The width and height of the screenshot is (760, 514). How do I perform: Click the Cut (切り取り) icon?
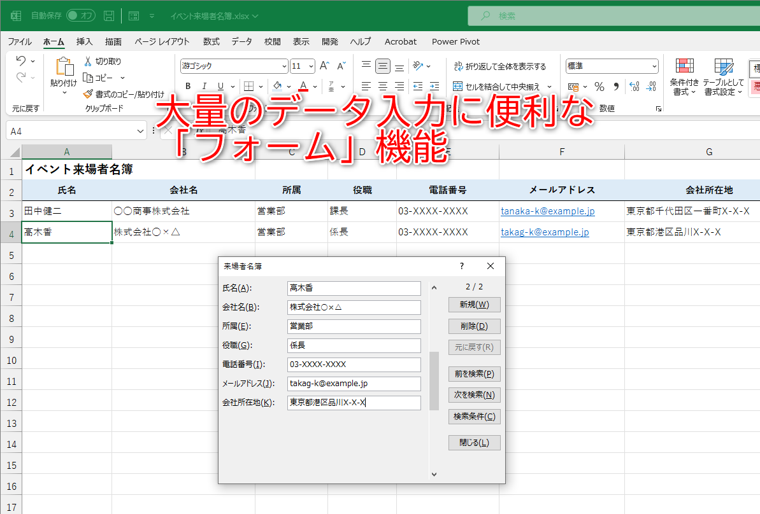pos(88,60)
